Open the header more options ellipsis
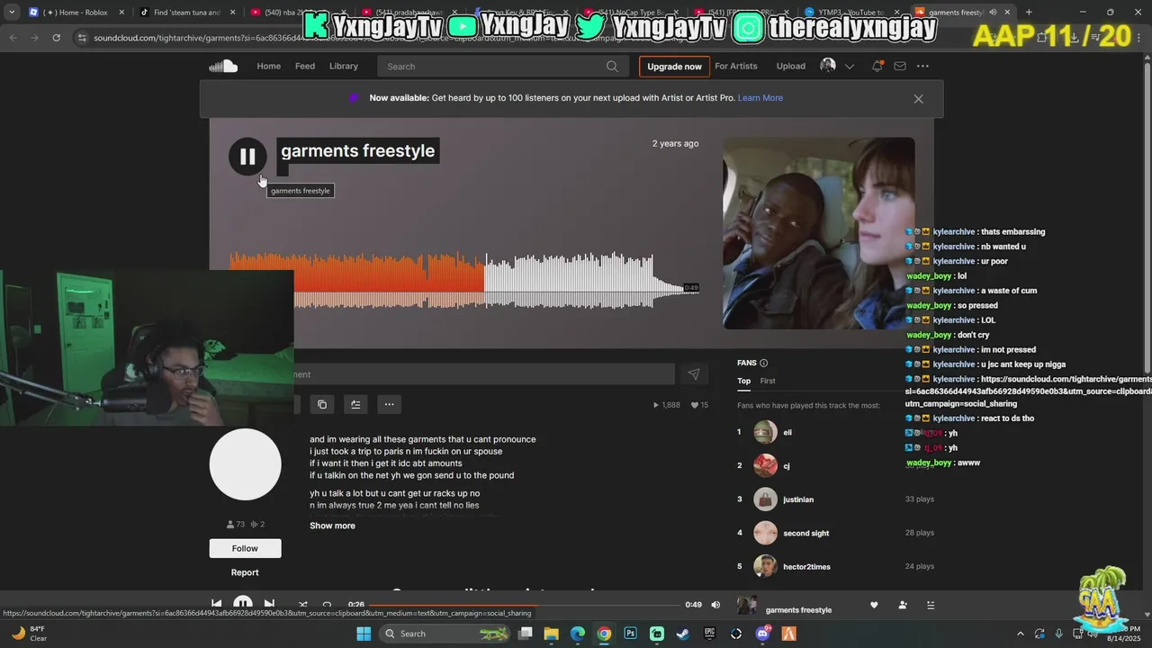1152x648 pixels. coord(922,66)
